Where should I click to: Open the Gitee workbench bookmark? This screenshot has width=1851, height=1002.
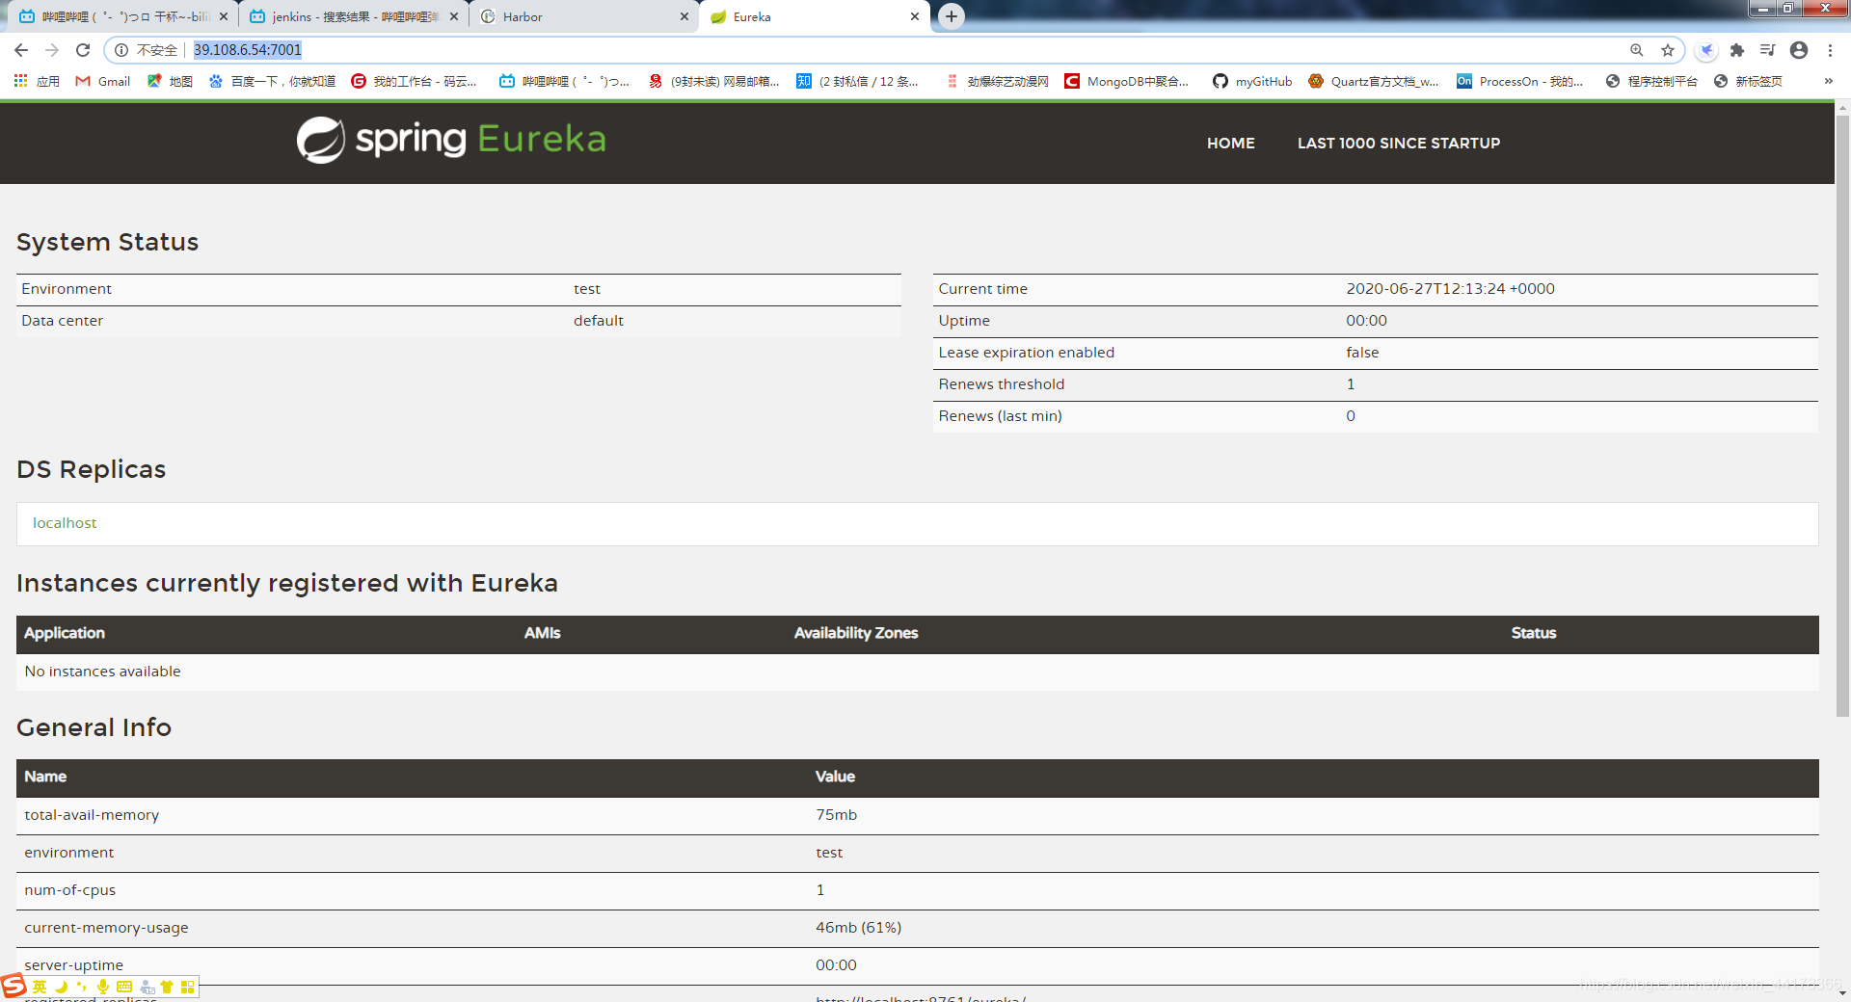[x=414, y=81]
